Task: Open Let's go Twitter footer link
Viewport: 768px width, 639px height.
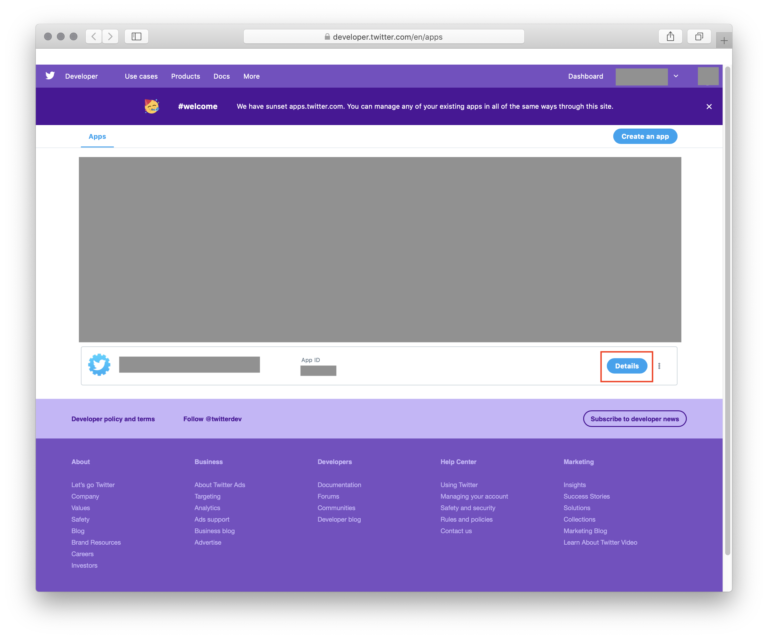Action: point(93,485)
